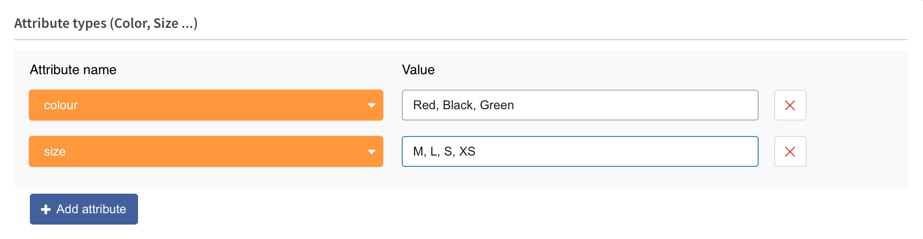Click the plus icon on Add attribute

46,209
